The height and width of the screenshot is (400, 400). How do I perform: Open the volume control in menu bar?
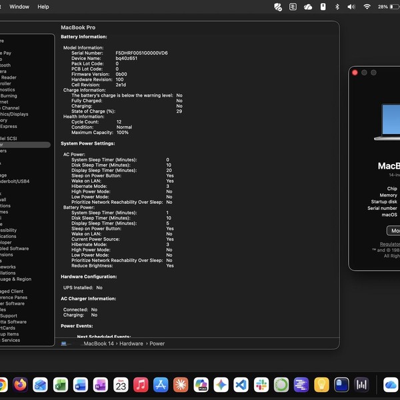coord(351,7)
